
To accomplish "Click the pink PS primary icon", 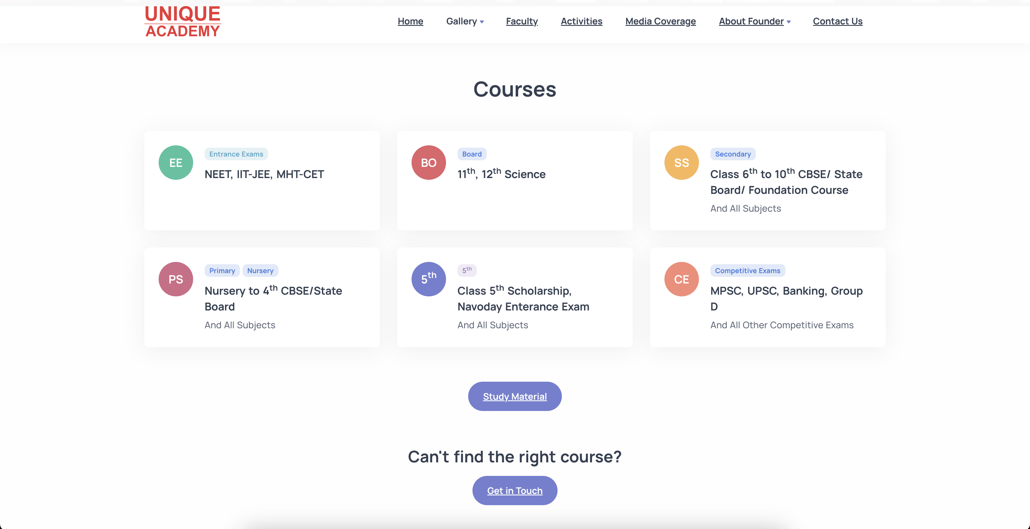I will point(176,279).
